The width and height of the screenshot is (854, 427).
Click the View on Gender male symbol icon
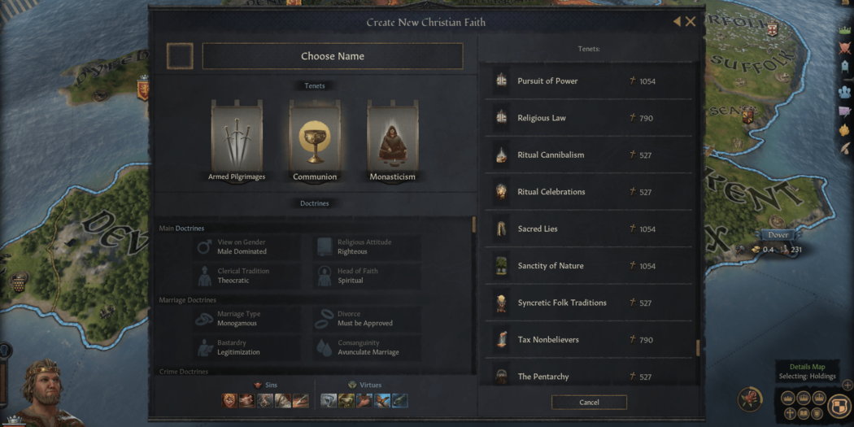[204, 247]
